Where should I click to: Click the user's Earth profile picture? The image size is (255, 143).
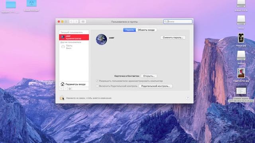click(x=101, y=39)
